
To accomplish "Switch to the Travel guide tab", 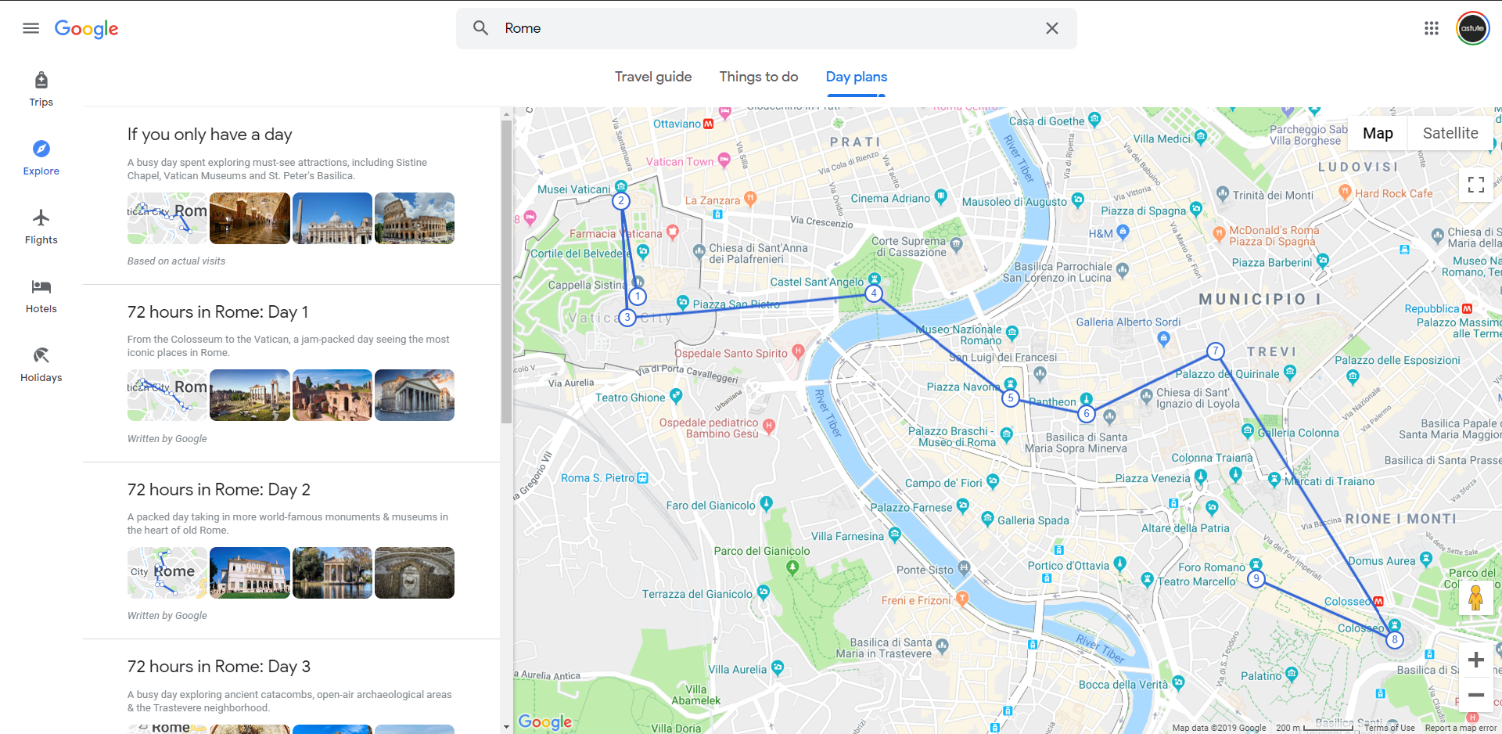I will pos(652,77).
